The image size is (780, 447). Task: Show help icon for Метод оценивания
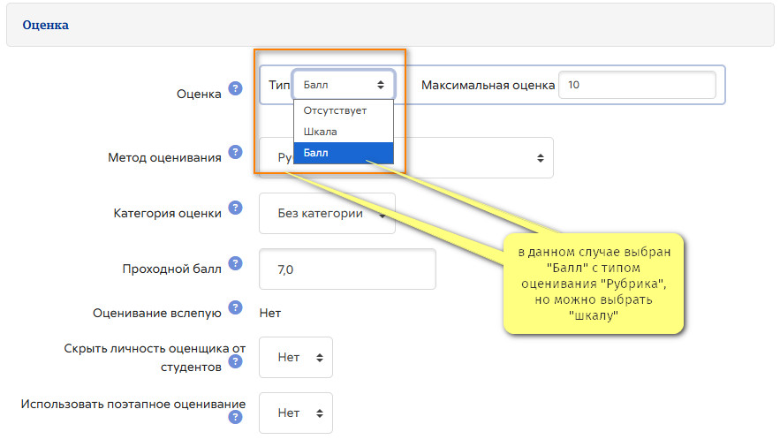(x=235, y=152)
